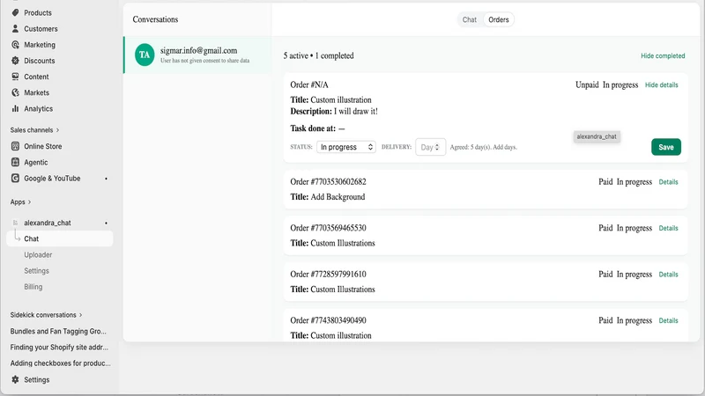The height and width of the screenshot is (396, 705).
Task: Click the Markets globe icon
Action: coord(15,92)
